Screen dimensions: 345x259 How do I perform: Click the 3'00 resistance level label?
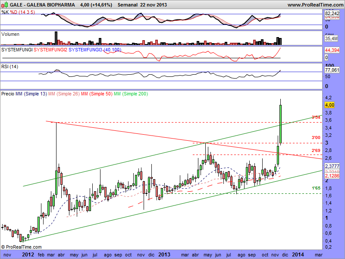(316, 138)
